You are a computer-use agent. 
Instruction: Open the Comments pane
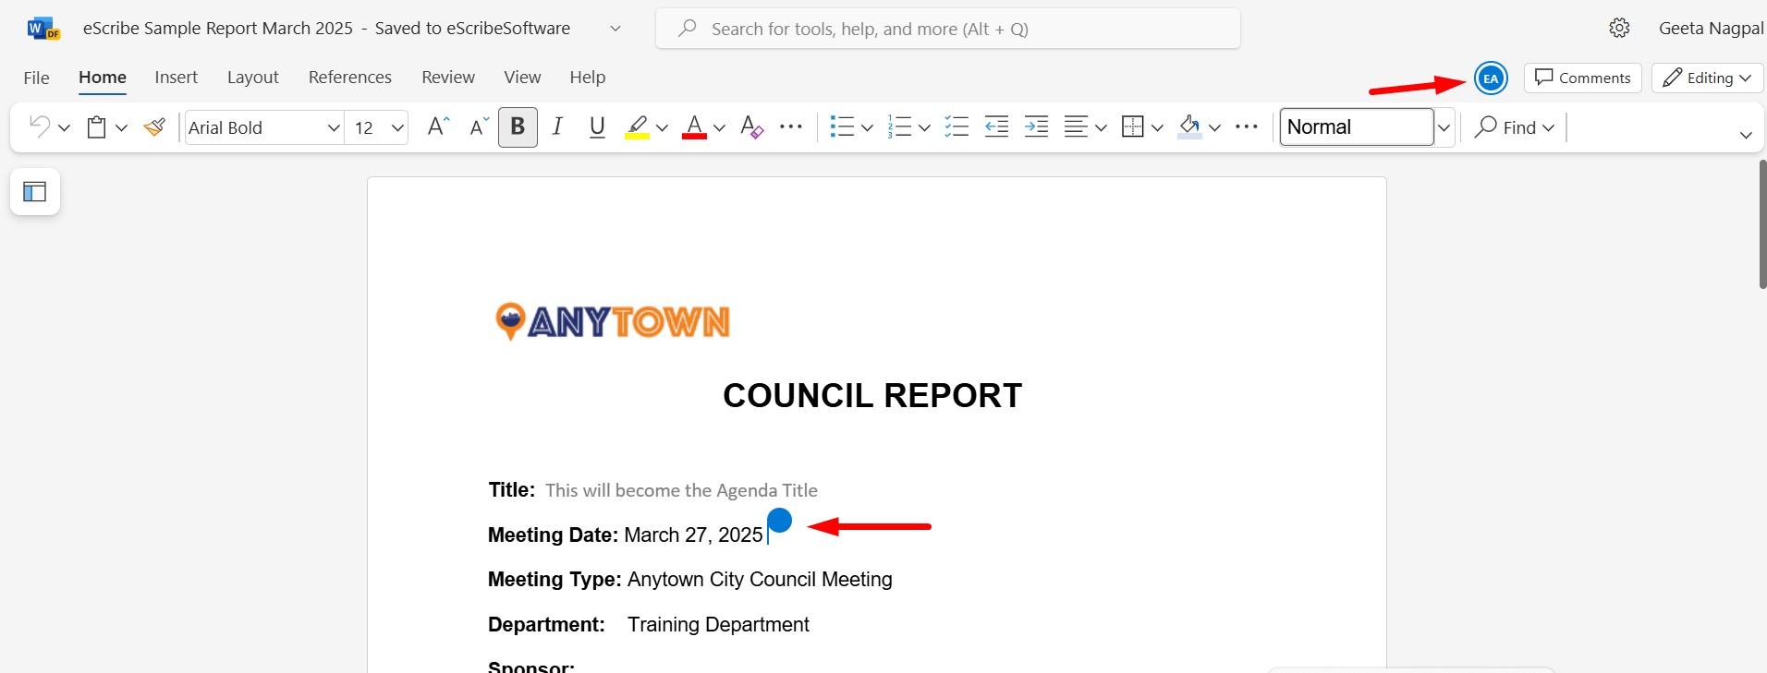1582,78
